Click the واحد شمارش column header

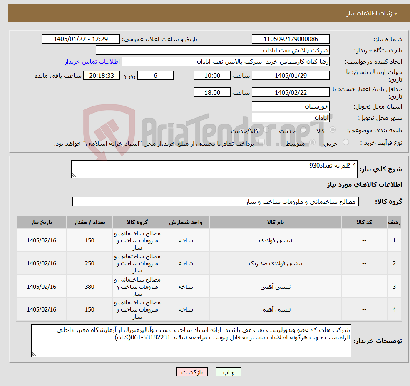[x=186, y=222]
